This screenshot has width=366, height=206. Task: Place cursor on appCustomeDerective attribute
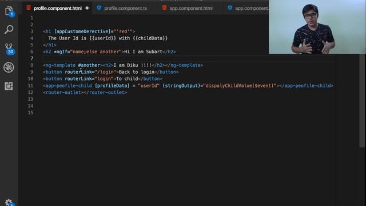click(82, 31)
